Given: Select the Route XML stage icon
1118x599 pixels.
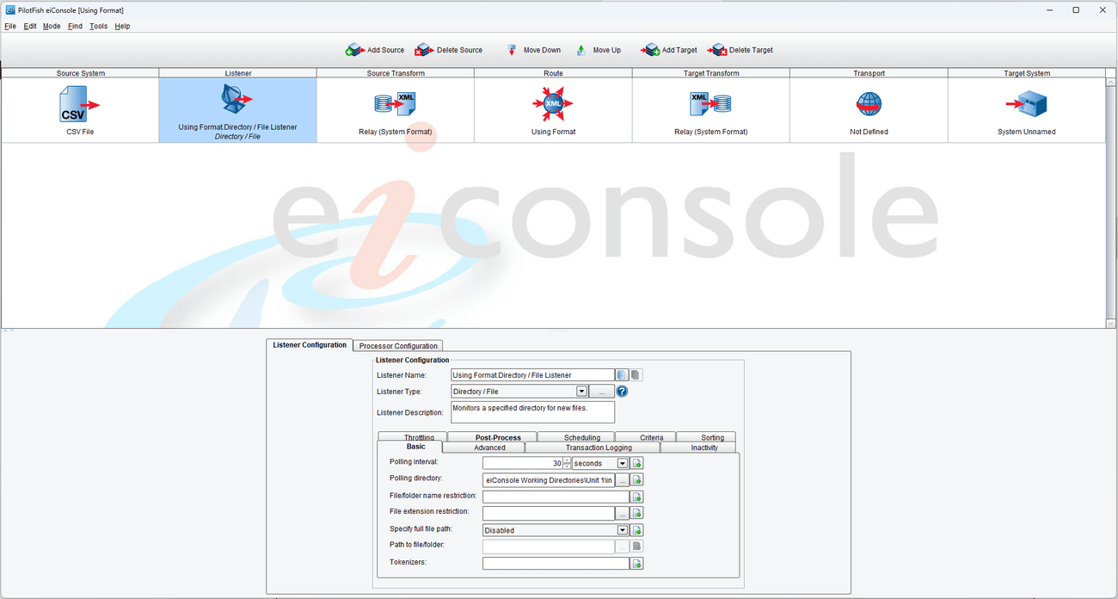Looking at the screenshot, I should pos(553,104).
